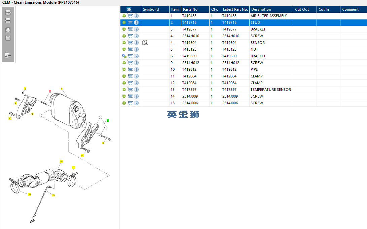367x229 pixels.
Task: Add item 11 CLAMP to cart
Action: [131, 76]
